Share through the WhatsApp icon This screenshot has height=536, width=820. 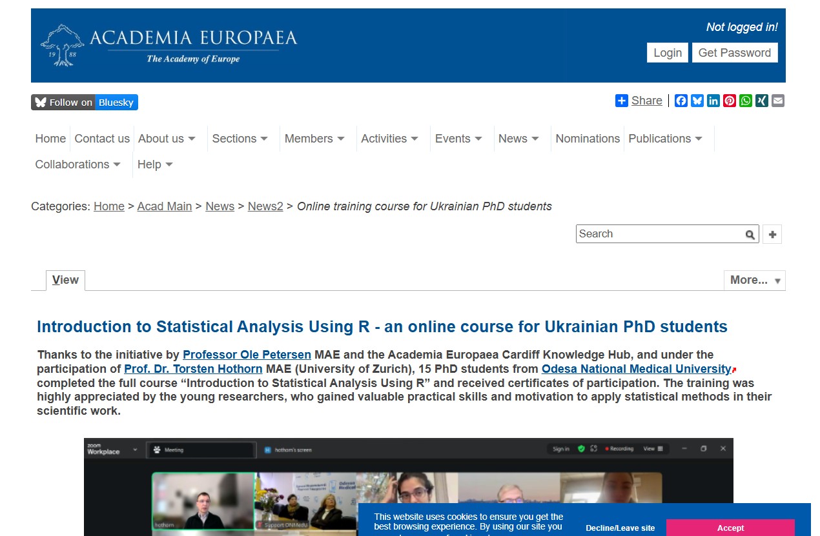coord(746,101)
